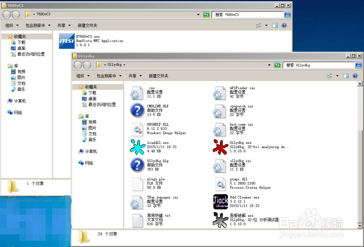Expand 7680vC3 address bar history dropdown

pos(198,15)
